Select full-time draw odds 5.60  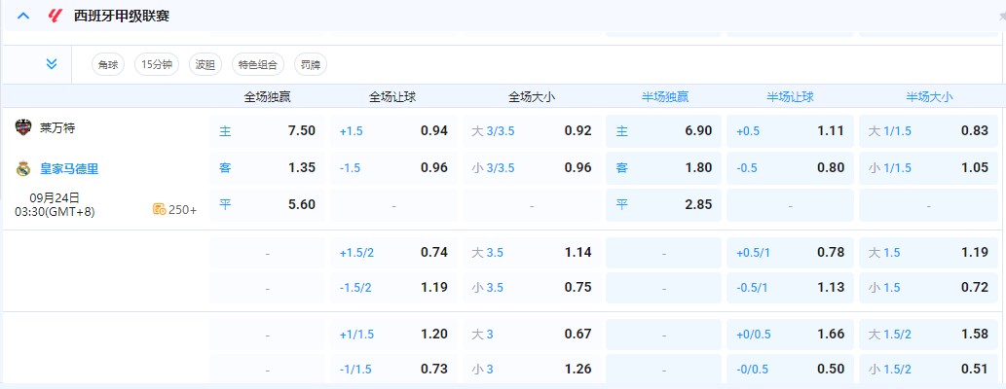tap(268, 205)
